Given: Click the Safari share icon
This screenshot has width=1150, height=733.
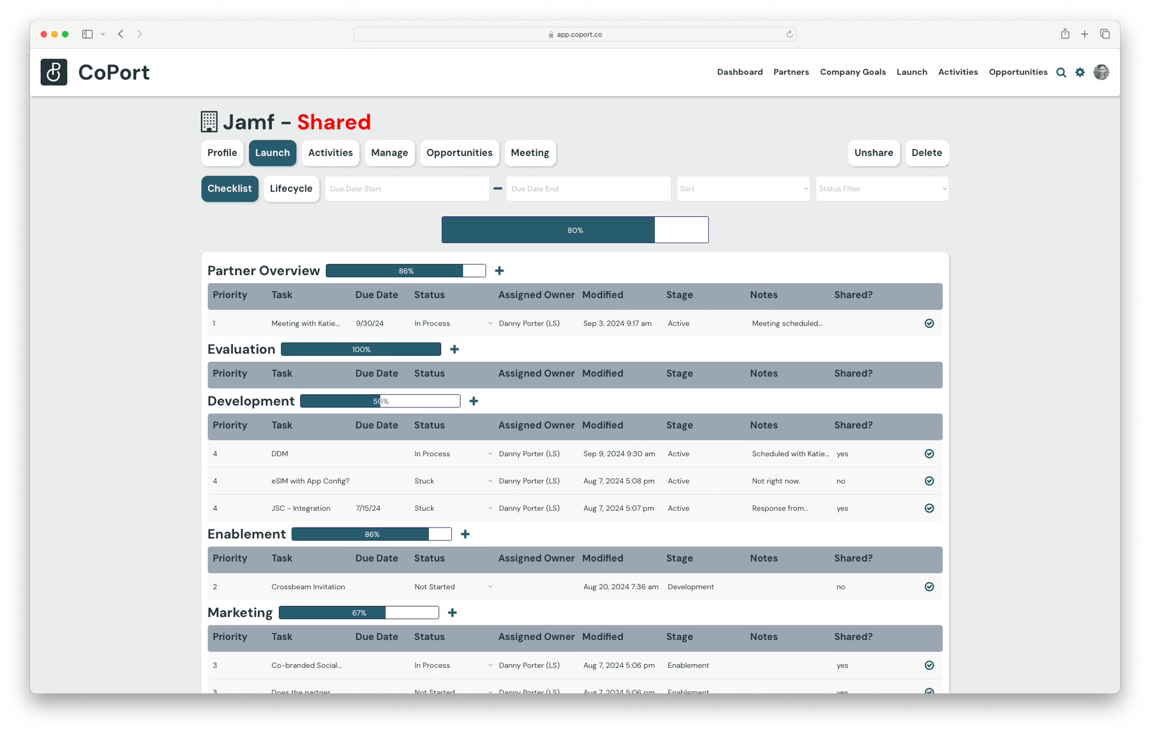Looking at the screenshot, I should (1065, 34).
